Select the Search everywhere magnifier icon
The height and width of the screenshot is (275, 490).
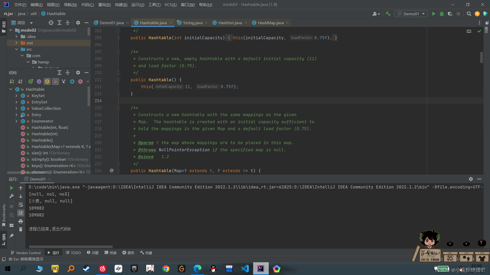click(469, 13)
